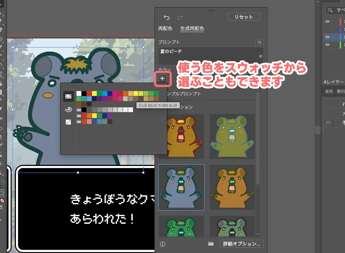345x253 pixels.
Task: Select the 生成再配色 tab
Action: (192, 28)
